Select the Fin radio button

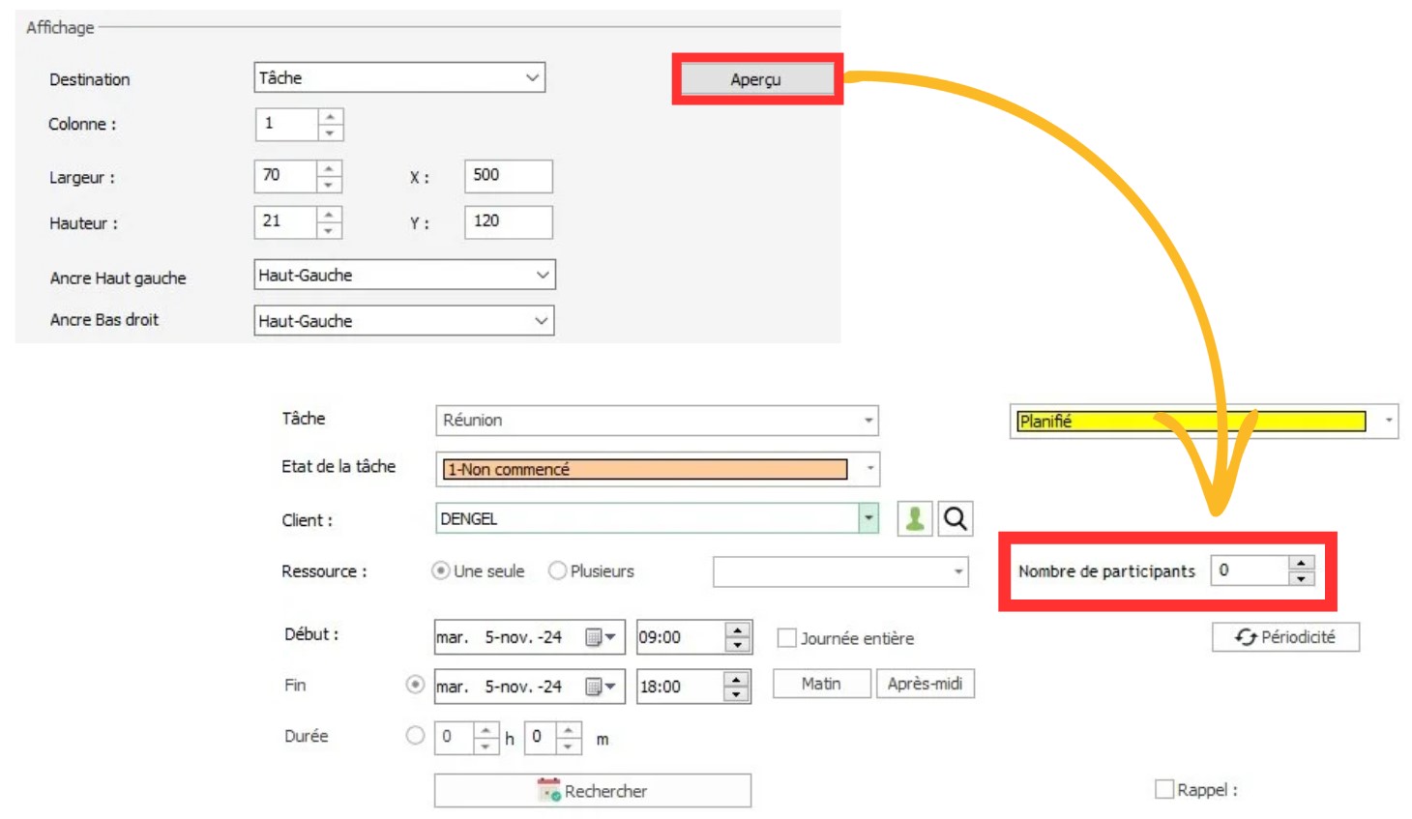tap(415, 685)
